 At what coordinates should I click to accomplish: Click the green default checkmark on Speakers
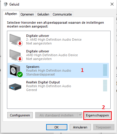pos(20,75)
